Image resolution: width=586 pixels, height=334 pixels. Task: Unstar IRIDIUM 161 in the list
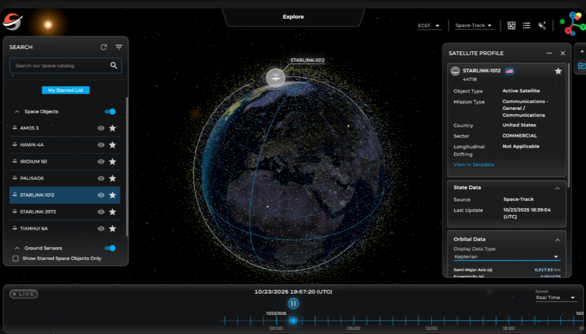click(x=113, y=162)
